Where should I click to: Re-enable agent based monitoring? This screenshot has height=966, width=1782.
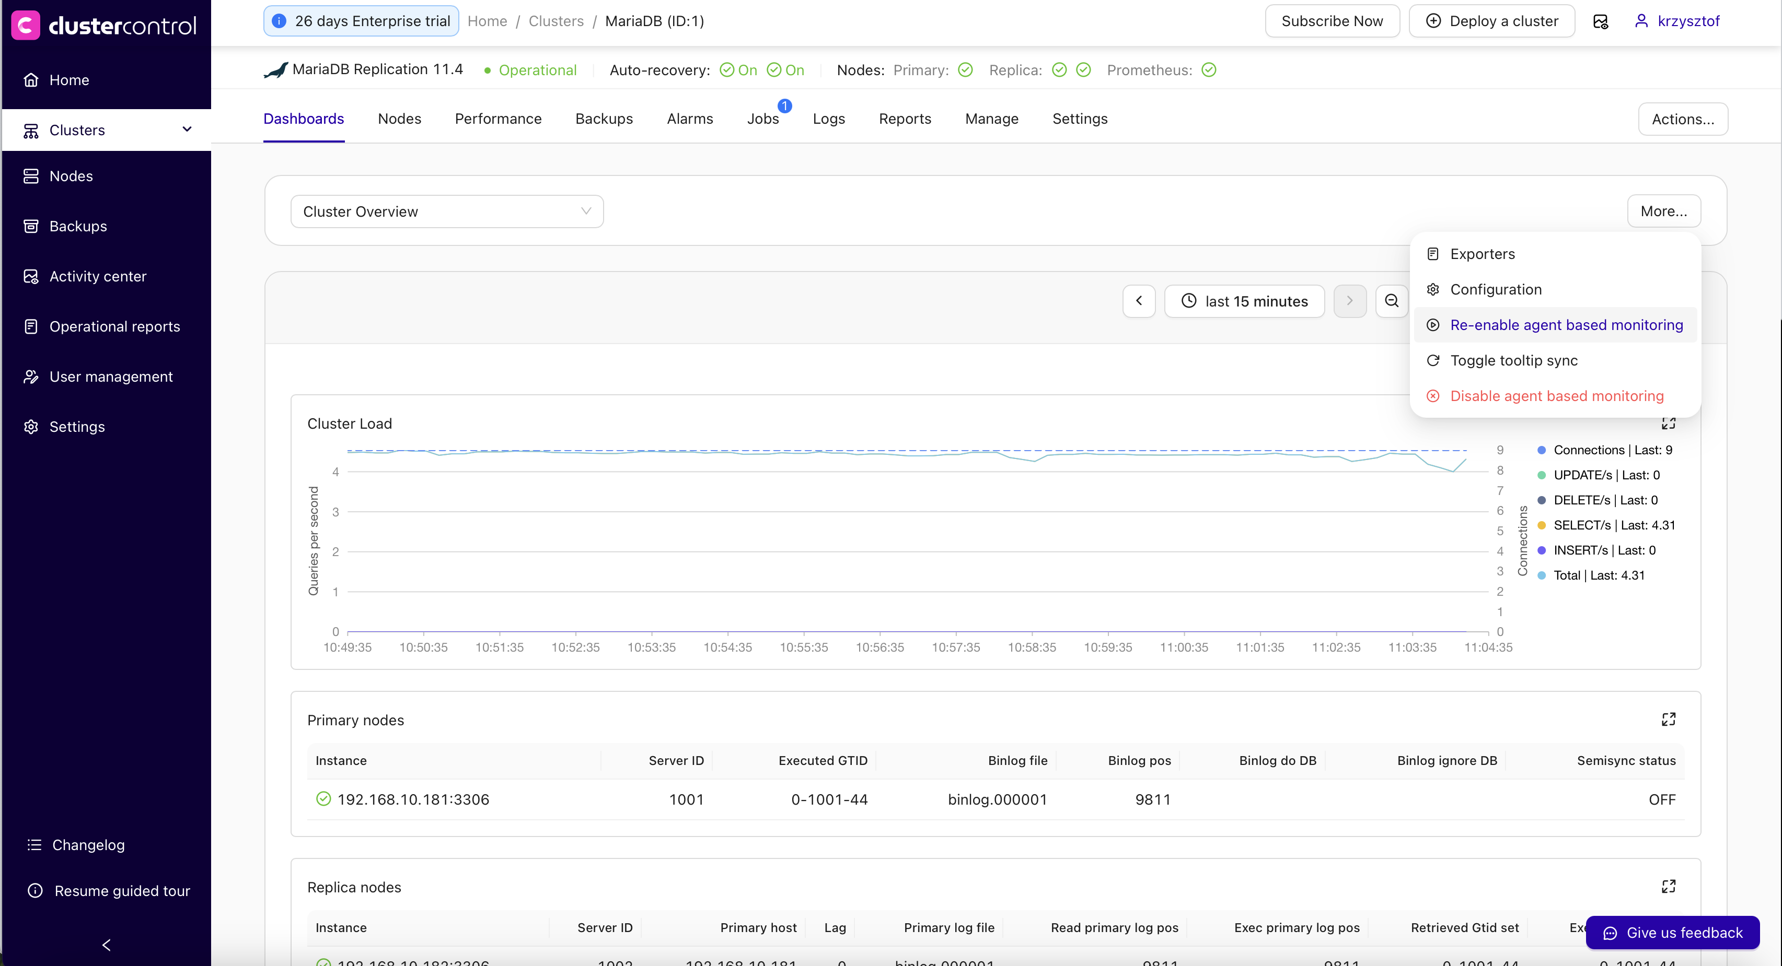[x=1566, y=325]
